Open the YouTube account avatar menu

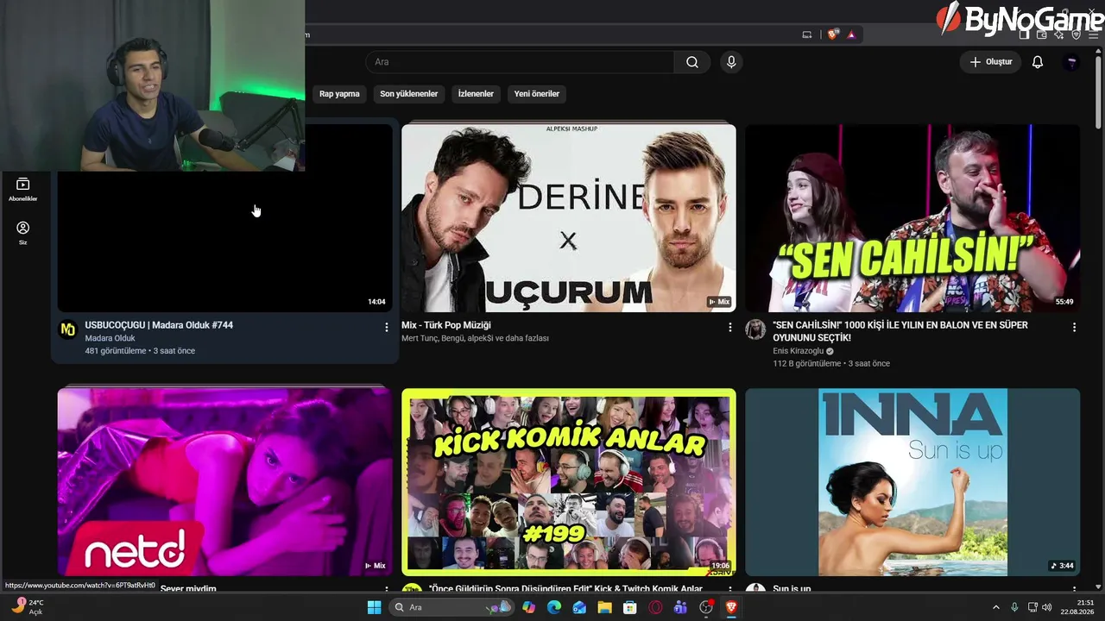tap(1071, 62)
